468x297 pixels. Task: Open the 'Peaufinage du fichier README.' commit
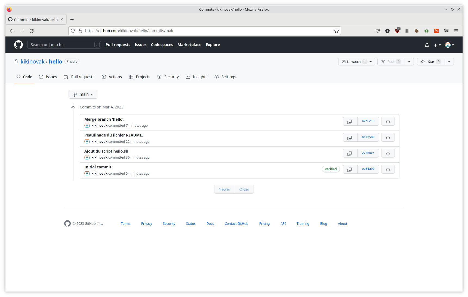(x=113, y=135)
